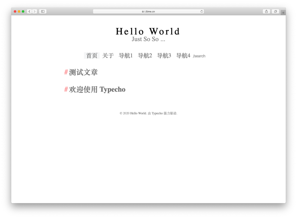The image size is (297, 218).
Task: Navigate to 导航1
Action: pyautogui.click(x=126, y=55)
